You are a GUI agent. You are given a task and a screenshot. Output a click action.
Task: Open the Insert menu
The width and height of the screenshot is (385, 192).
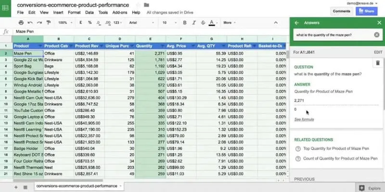58,12
